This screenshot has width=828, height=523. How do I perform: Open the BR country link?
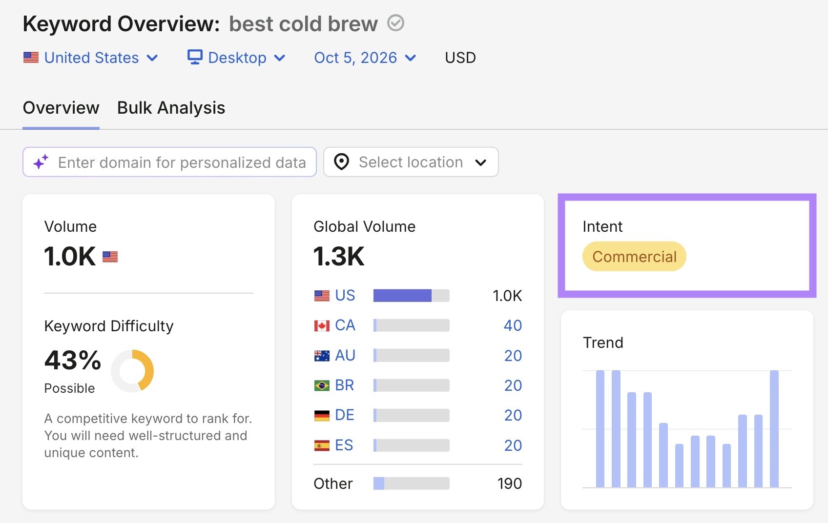pyautogui.click(x=345, y=385)
